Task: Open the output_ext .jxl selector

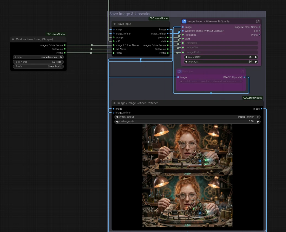Action: [221, 62]
